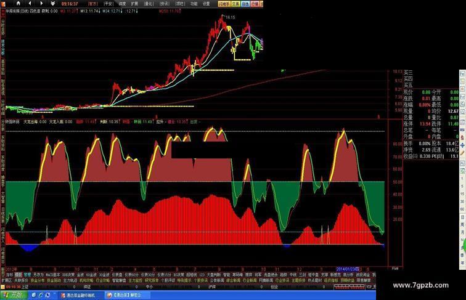This screenshot has width=466, height=300.
Task: Select the 波段淘金 indicator tab
Action: (x=363, y=275)
